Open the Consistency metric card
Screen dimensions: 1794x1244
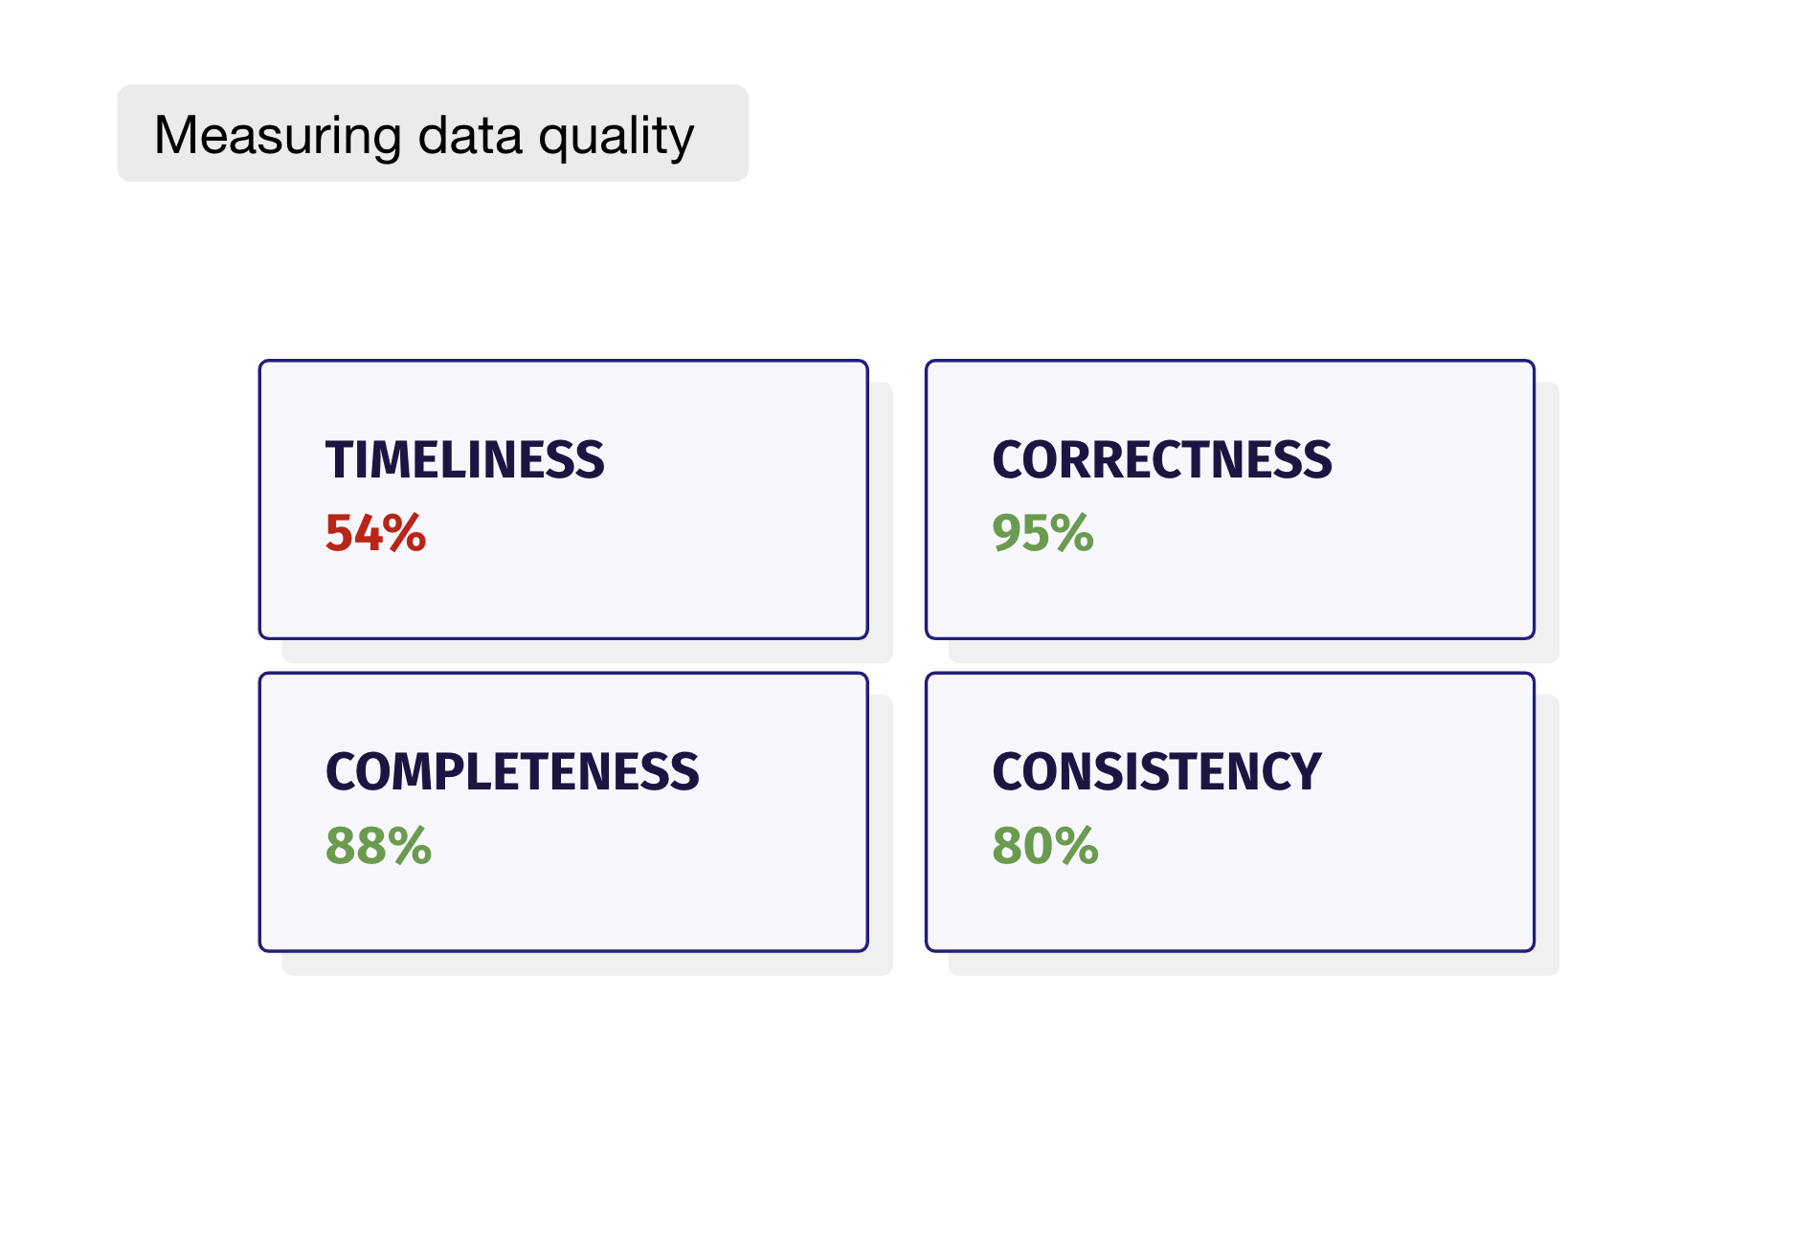(x=1229, y=811)
